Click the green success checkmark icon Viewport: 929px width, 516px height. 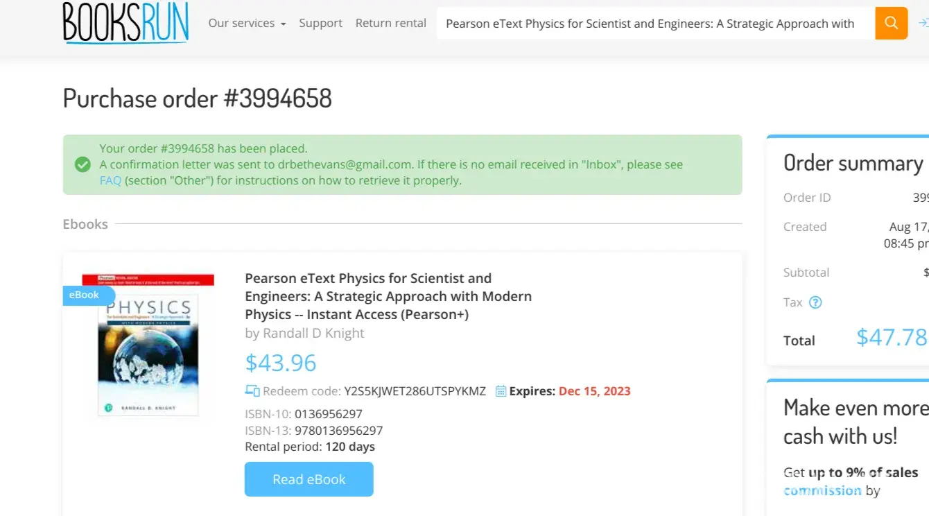(x=83, y=164)
